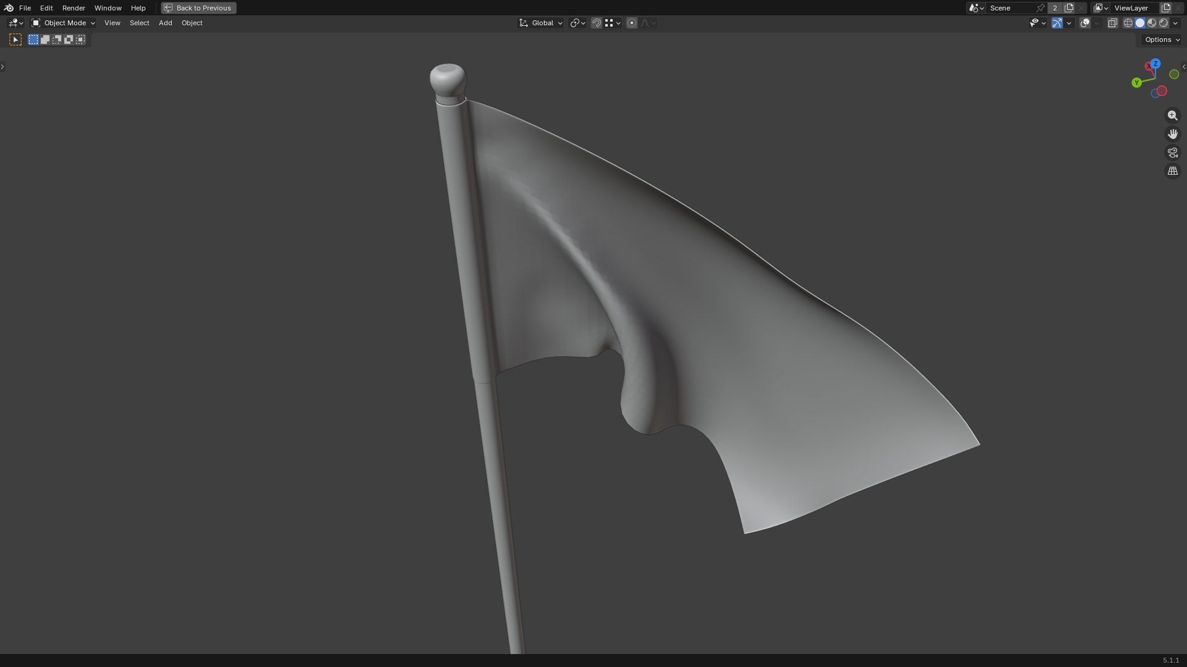The width and height of the screenshot is (1187, 667).
Task: Click the New Scene icon
Action: (1069, 8)
